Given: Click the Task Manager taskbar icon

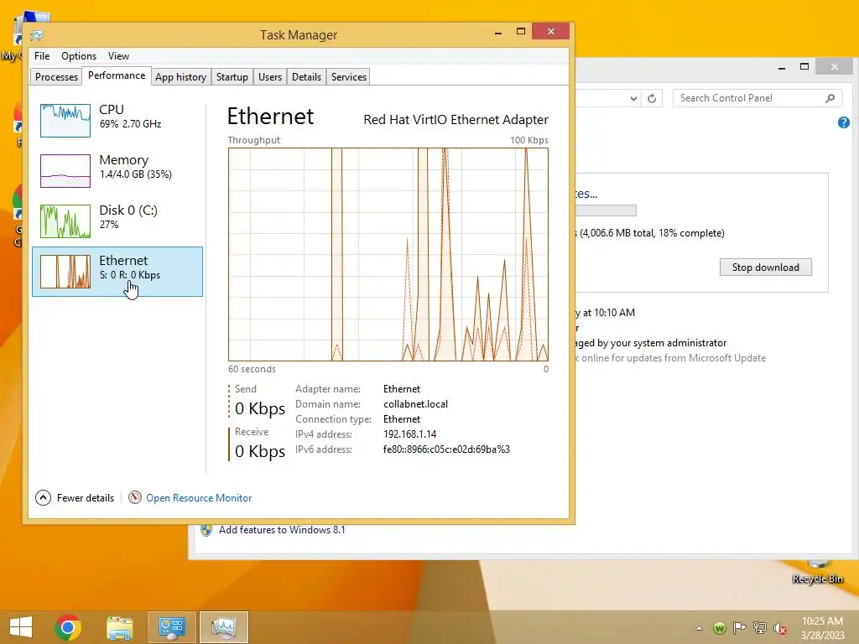Looking at the screenshot, I should coord(223,627).
